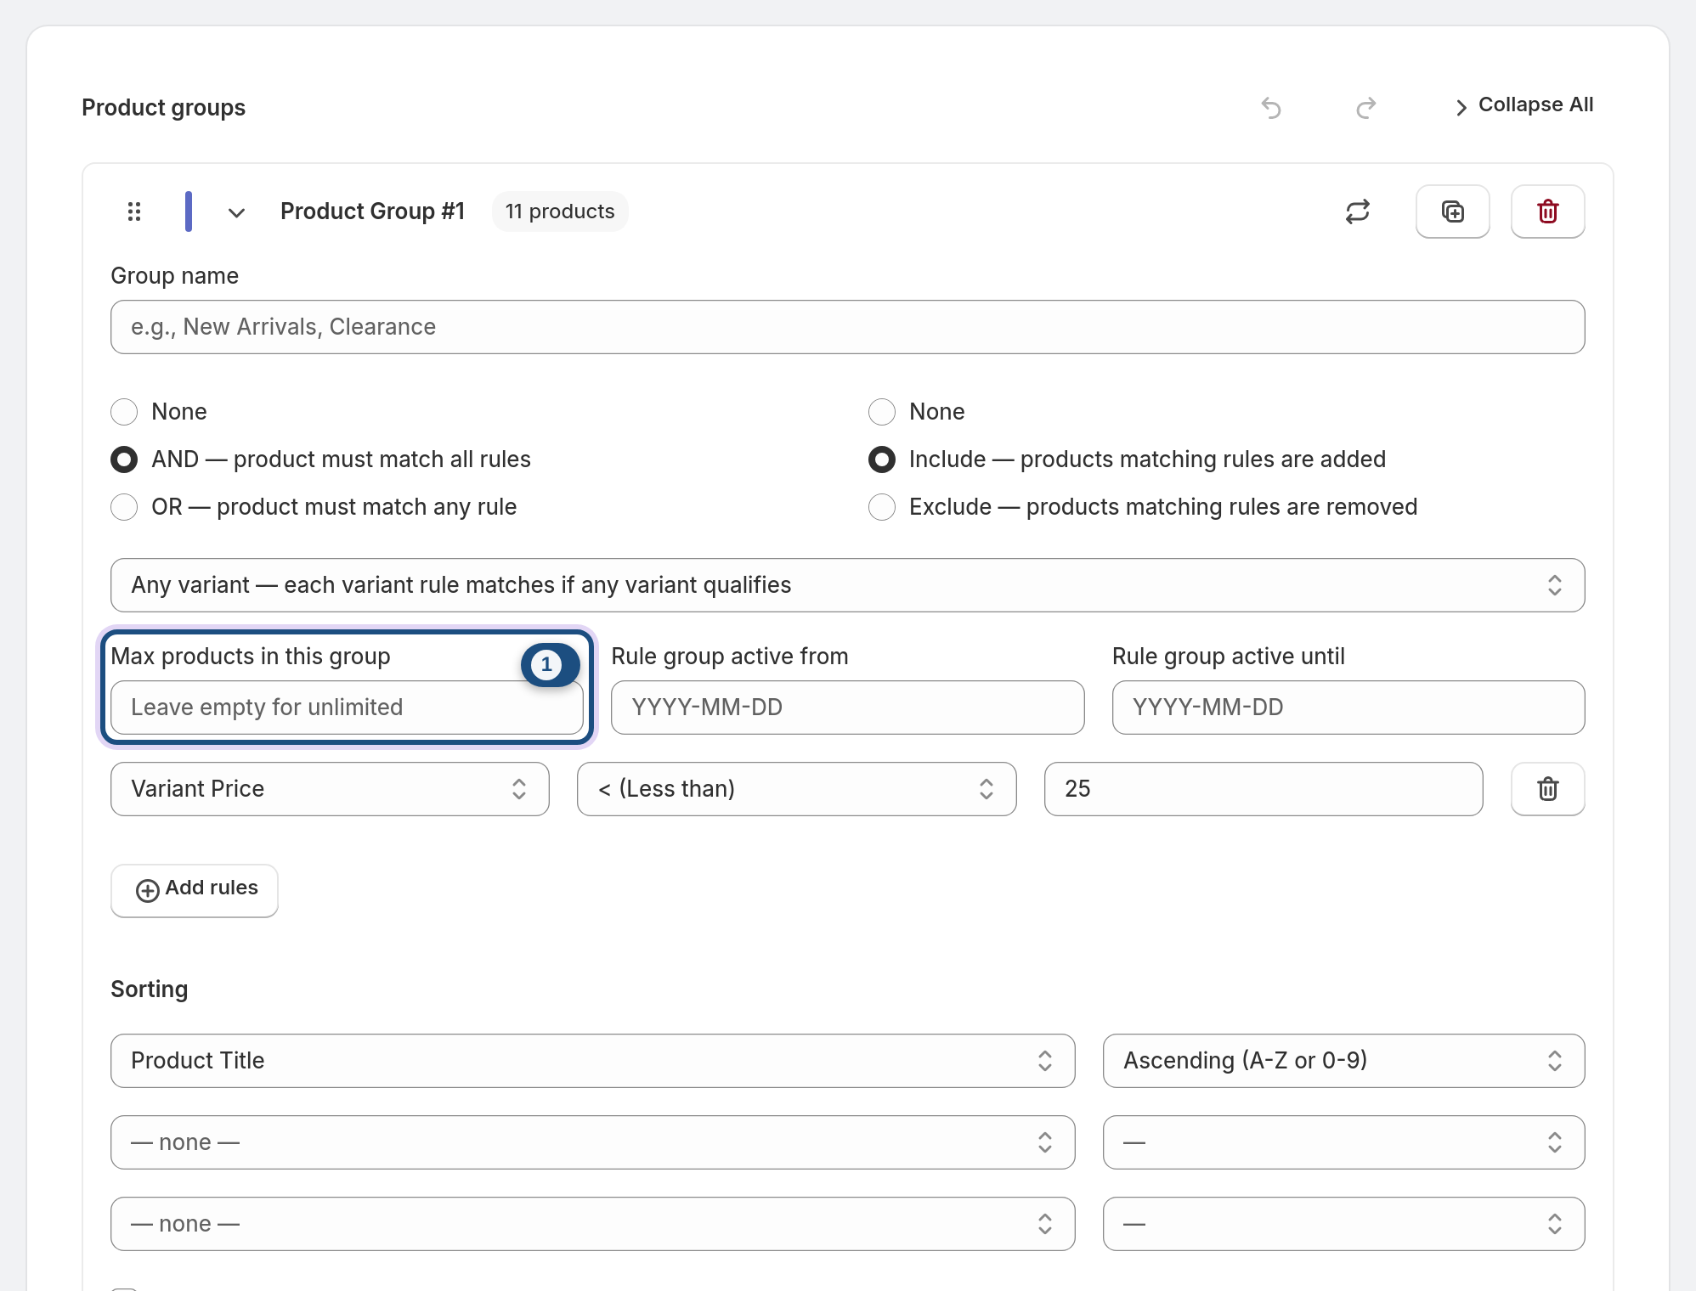Screen dimensions: 1696x1291
Task: Open the Variant Price field dropdown
Action: 330,789
